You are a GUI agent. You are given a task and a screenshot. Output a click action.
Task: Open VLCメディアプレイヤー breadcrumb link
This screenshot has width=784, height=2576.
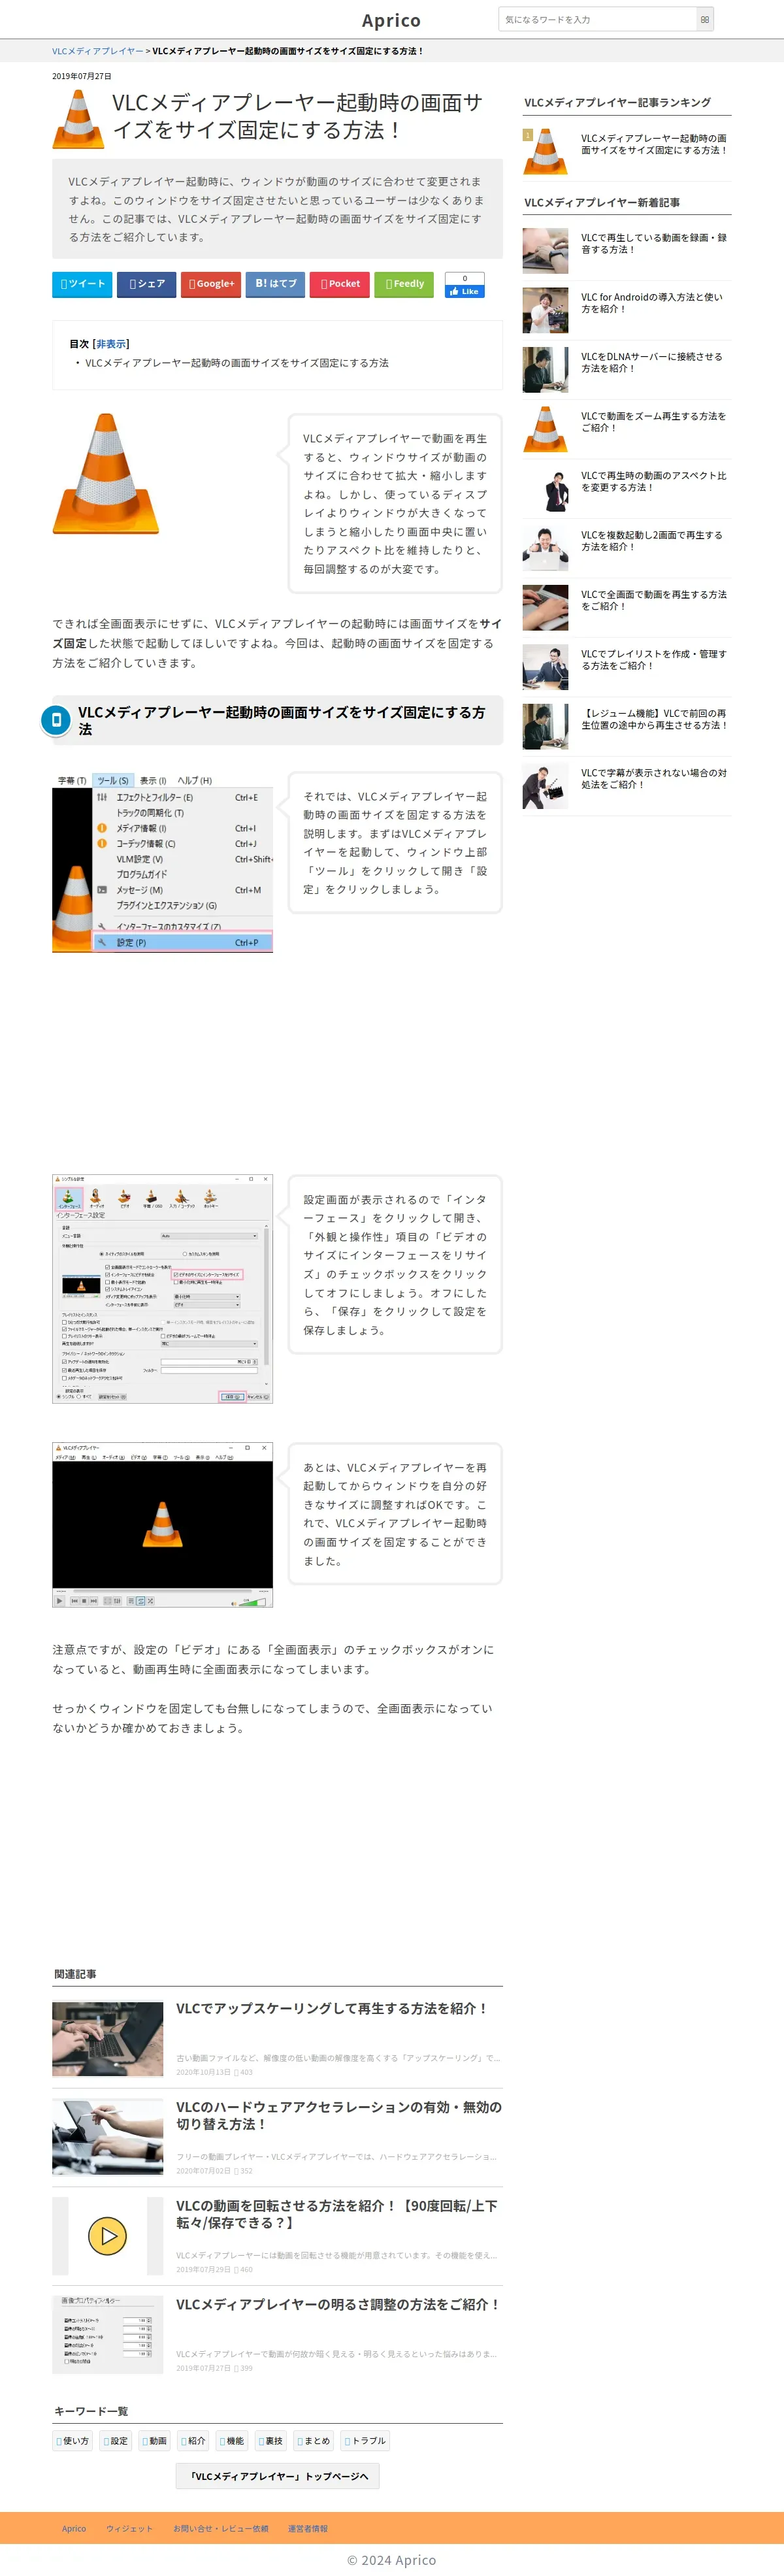98,51
